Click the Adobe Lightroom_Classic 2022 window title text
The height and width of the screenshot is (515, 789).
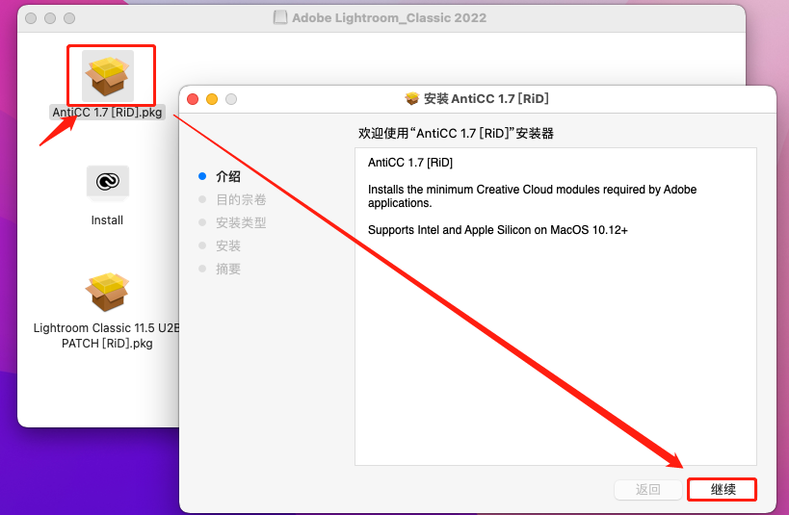(389, 17)
